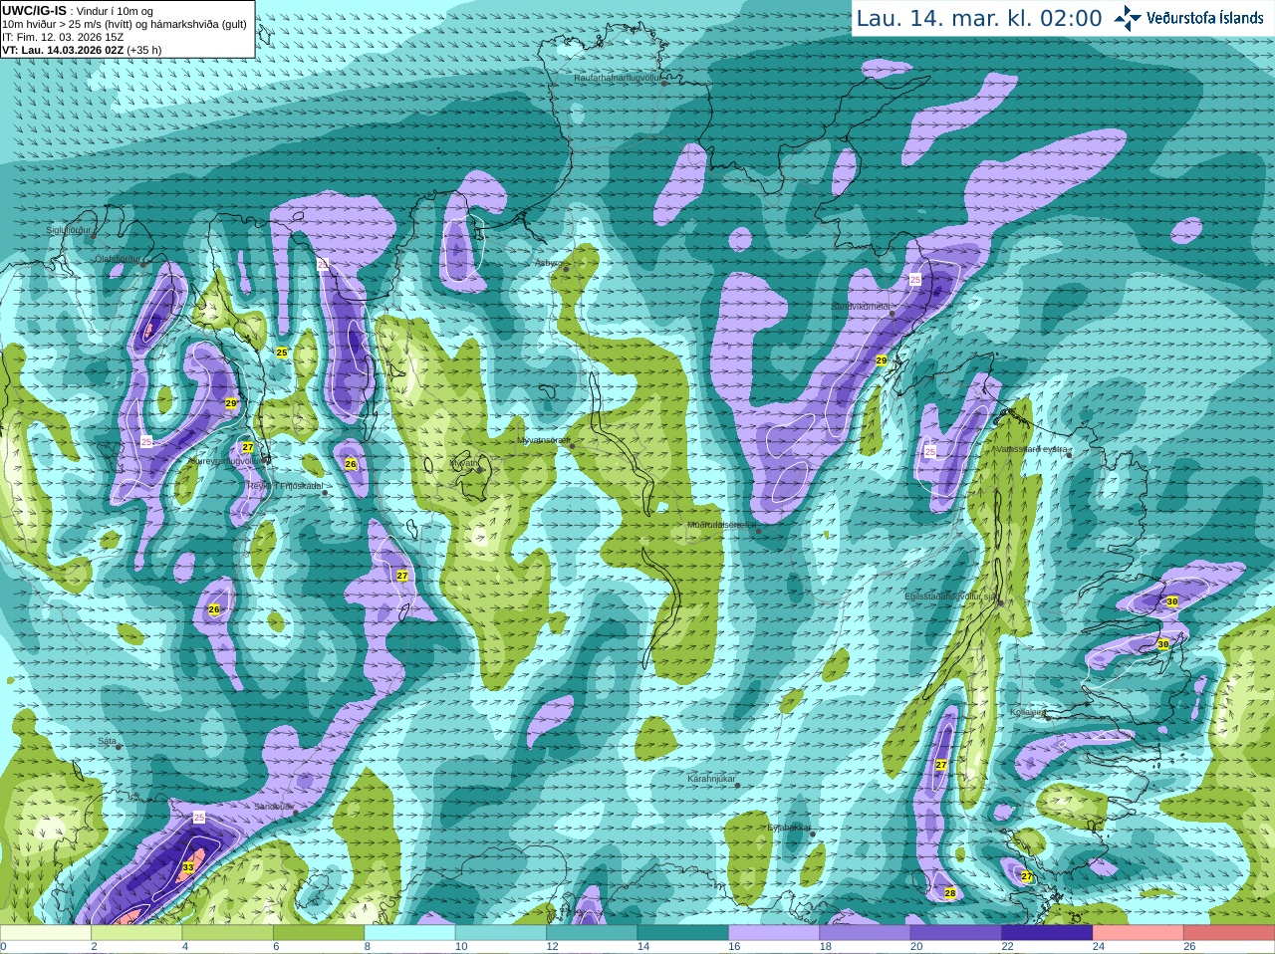Click the Sáta station label
The height and width of the screenshot is (954, 1275).
click(107, 741)
